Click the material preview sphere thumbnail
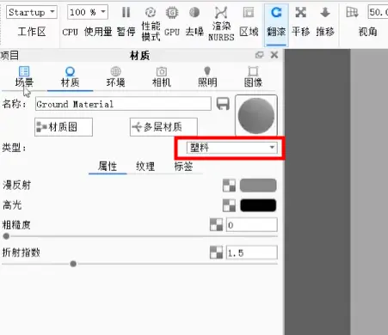 (256, 115)
